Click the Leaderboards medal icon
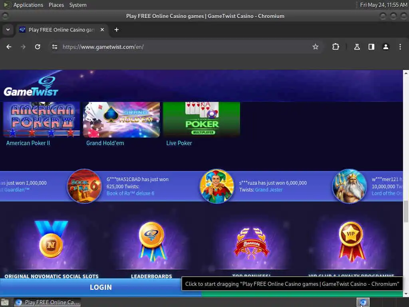Viewport: 409px width, 307px height. 152,241
